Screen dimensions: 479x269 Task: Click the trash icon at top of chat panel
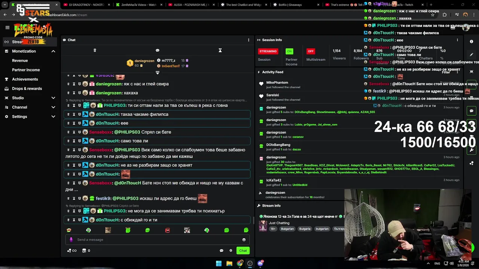tap(95, 50)
